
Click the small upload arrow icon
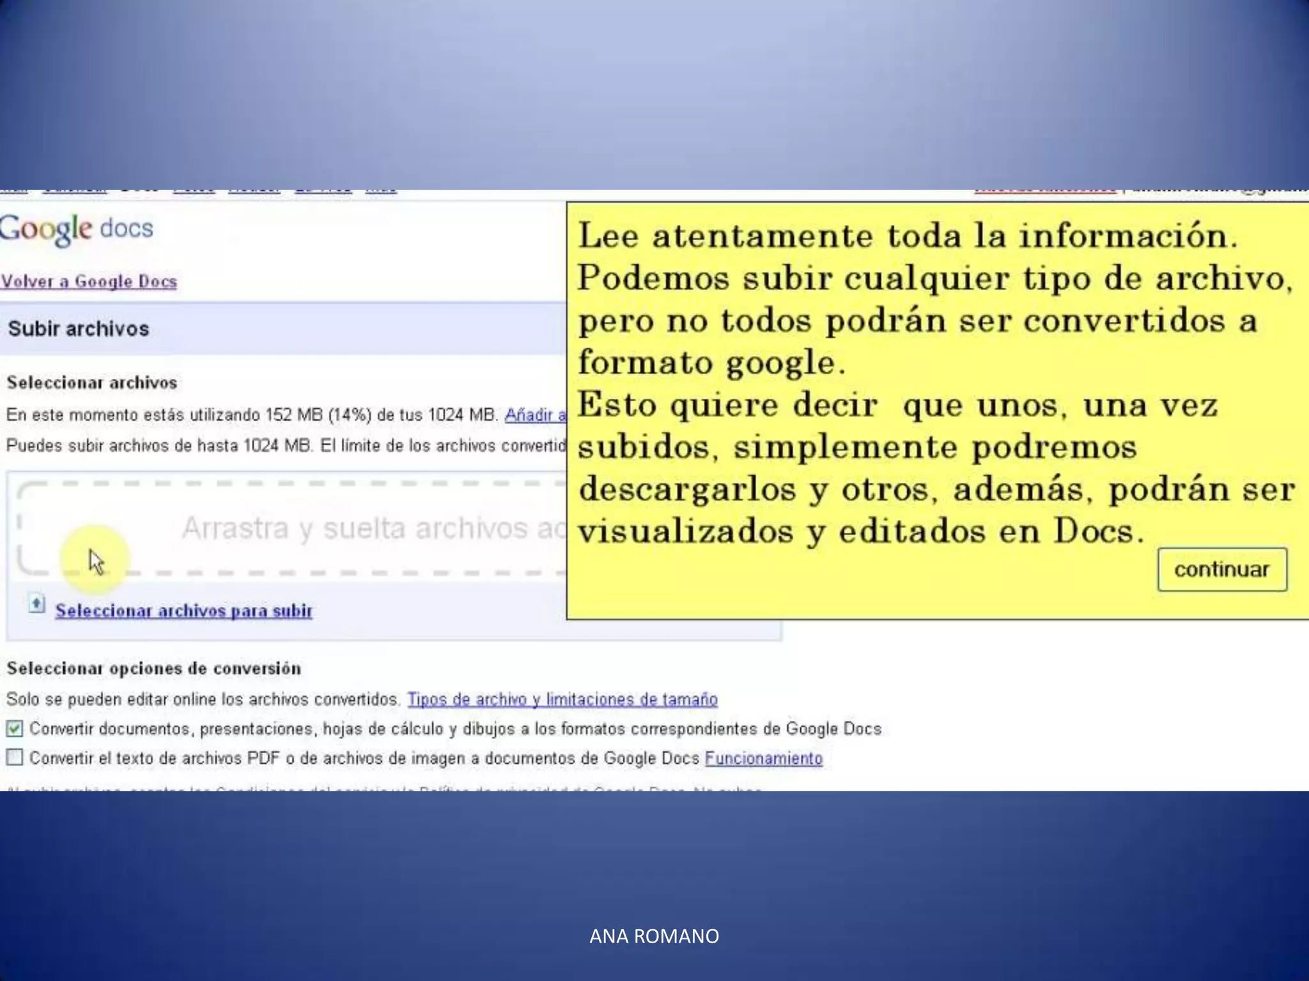[x=37, y=603]
